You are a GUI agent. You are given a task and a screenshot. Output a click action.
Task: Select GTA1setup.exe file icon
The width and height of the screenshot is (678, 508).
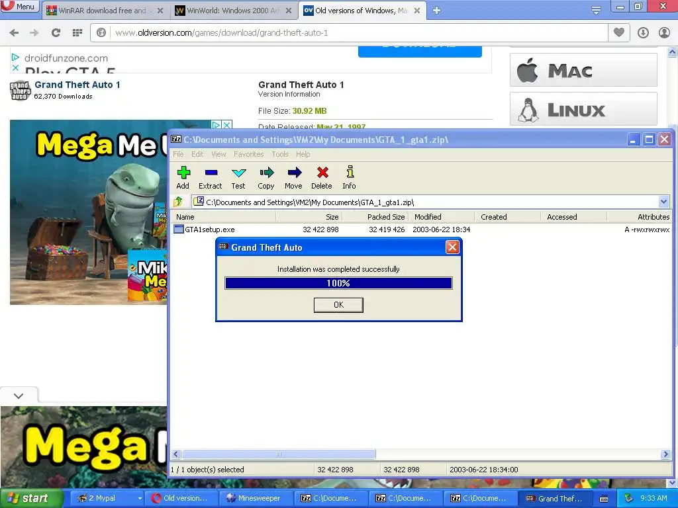[179, 230]
